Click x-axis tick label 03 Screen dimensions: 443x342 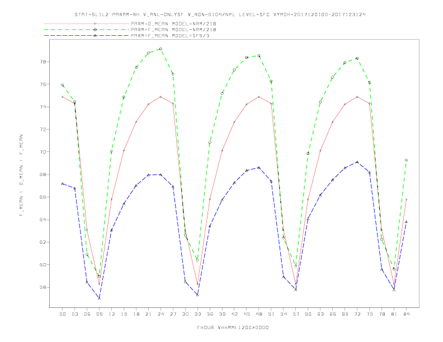(74, 314)
